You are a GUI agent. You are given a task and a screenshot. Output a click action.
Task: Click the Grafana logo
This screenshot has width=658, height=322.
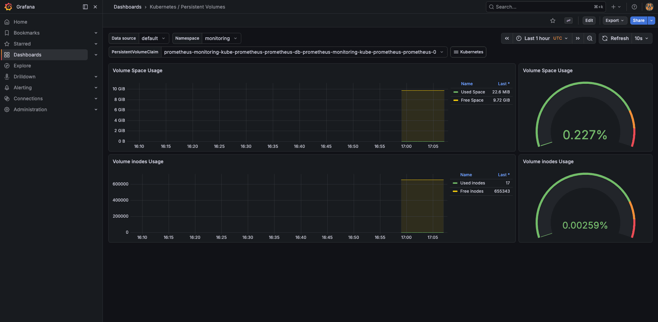tap(8, 7)
